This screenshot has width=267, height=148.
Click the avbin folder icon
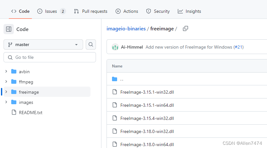(x=14, y=72)
